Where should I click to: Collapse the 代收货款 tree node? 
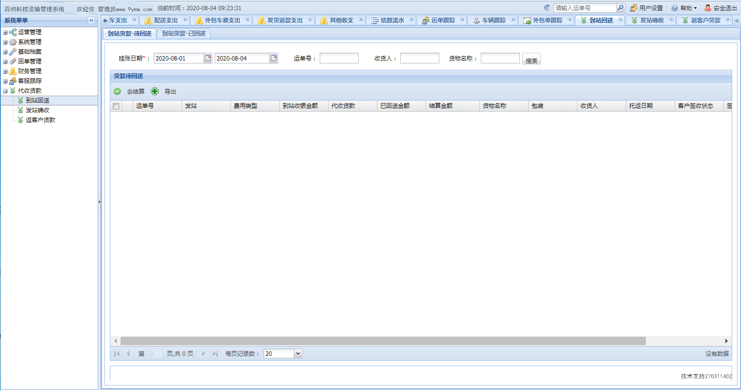coord(5,91)
